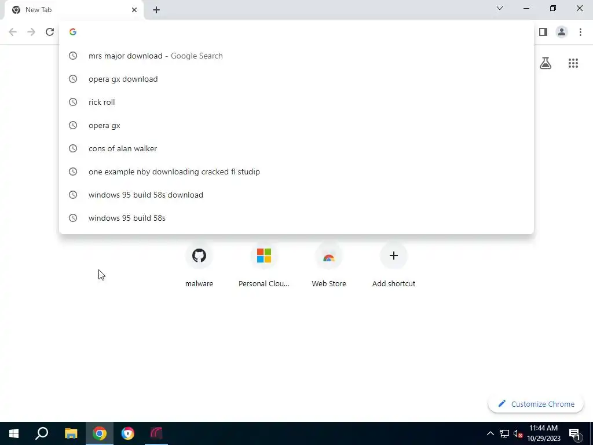Click clock icon beside 'rick roll'

pos(73,102)
